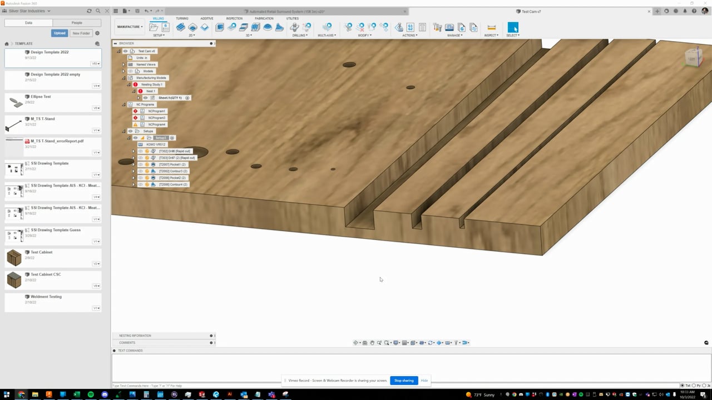This screenshot has width=712, height=400.
Task: Select NCProgram4 in the browser
Action: click(x=157, y=124)
